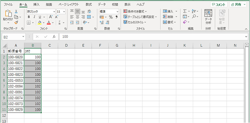Click Center horizontal alignment icon
This screenshot has width=250, height=123.
(77, 17)
